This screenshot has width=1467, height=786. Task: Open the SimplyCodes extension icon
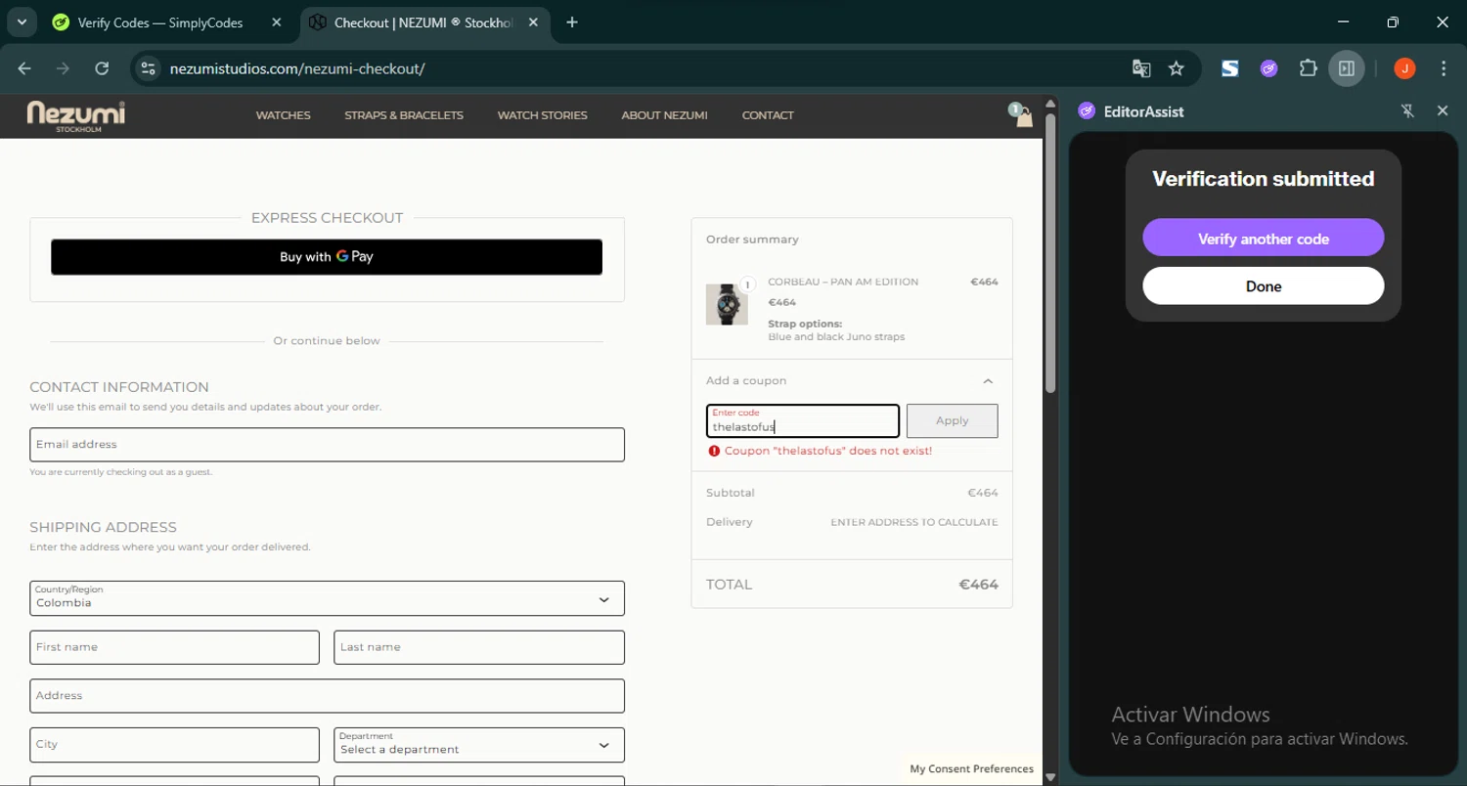coord(1229,68)
